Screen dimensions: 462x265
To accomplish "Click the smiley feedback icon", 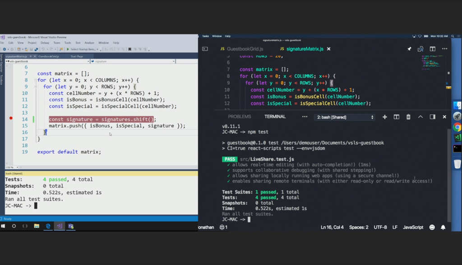I will [x=432, y=227].
